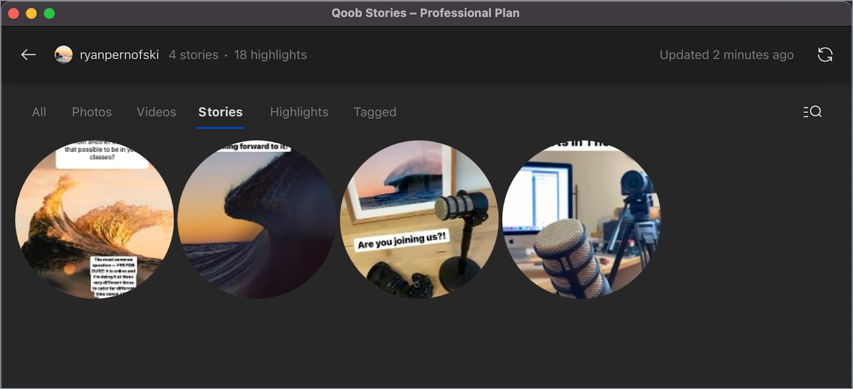Click the 'Updated 2 minutes ago' text

pyautogui.click(x=727, y=55)
